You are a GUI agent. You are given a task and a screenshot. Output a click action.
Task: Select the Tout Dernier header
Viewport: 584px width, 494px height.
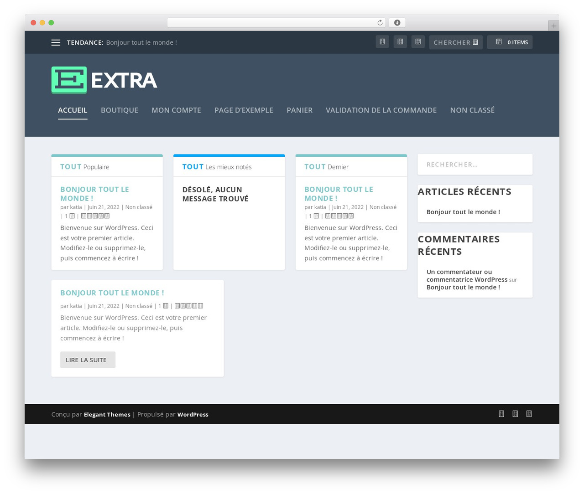point(351,167)
